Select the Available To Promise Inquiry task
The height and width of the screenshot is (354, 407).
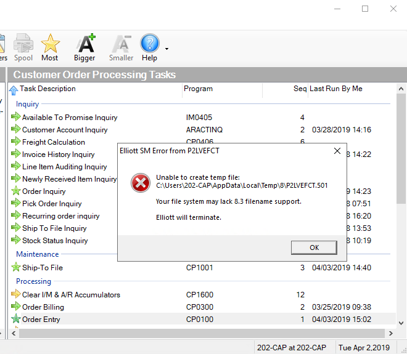[70, 118]
